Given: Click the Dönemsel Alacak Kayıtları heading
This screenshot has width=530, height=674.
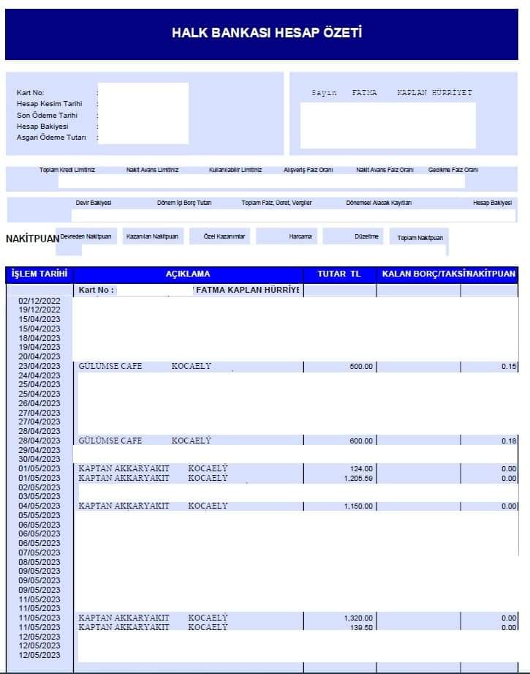Looking at the screenshot, I should [x=379, y=203].
